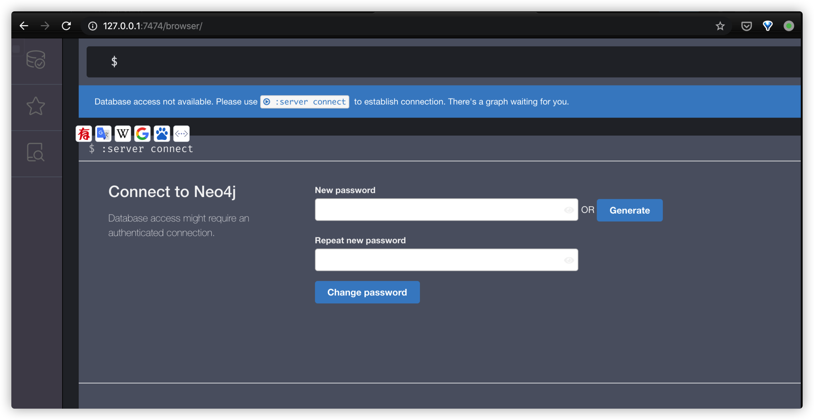The height and width of the screenshot is (420, 814).
Task: Click the Wikipedia popup icon
Action: pos(123,134)
